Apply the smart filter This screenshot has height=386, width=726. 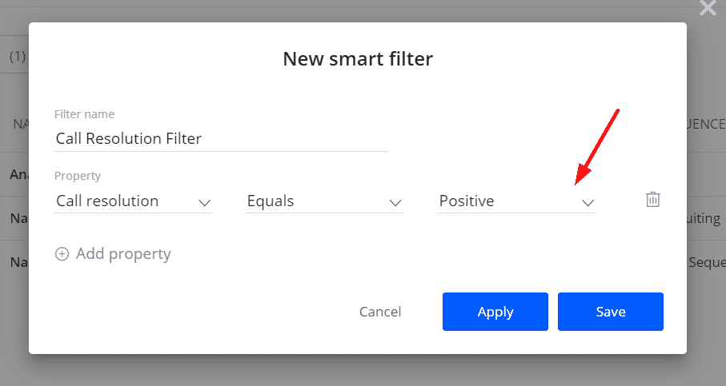point(495,312)
